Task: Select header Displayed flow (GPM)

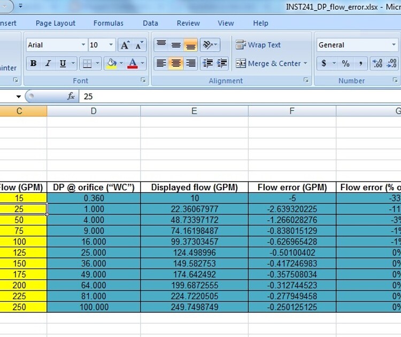Action: click(x=195, y=187)
